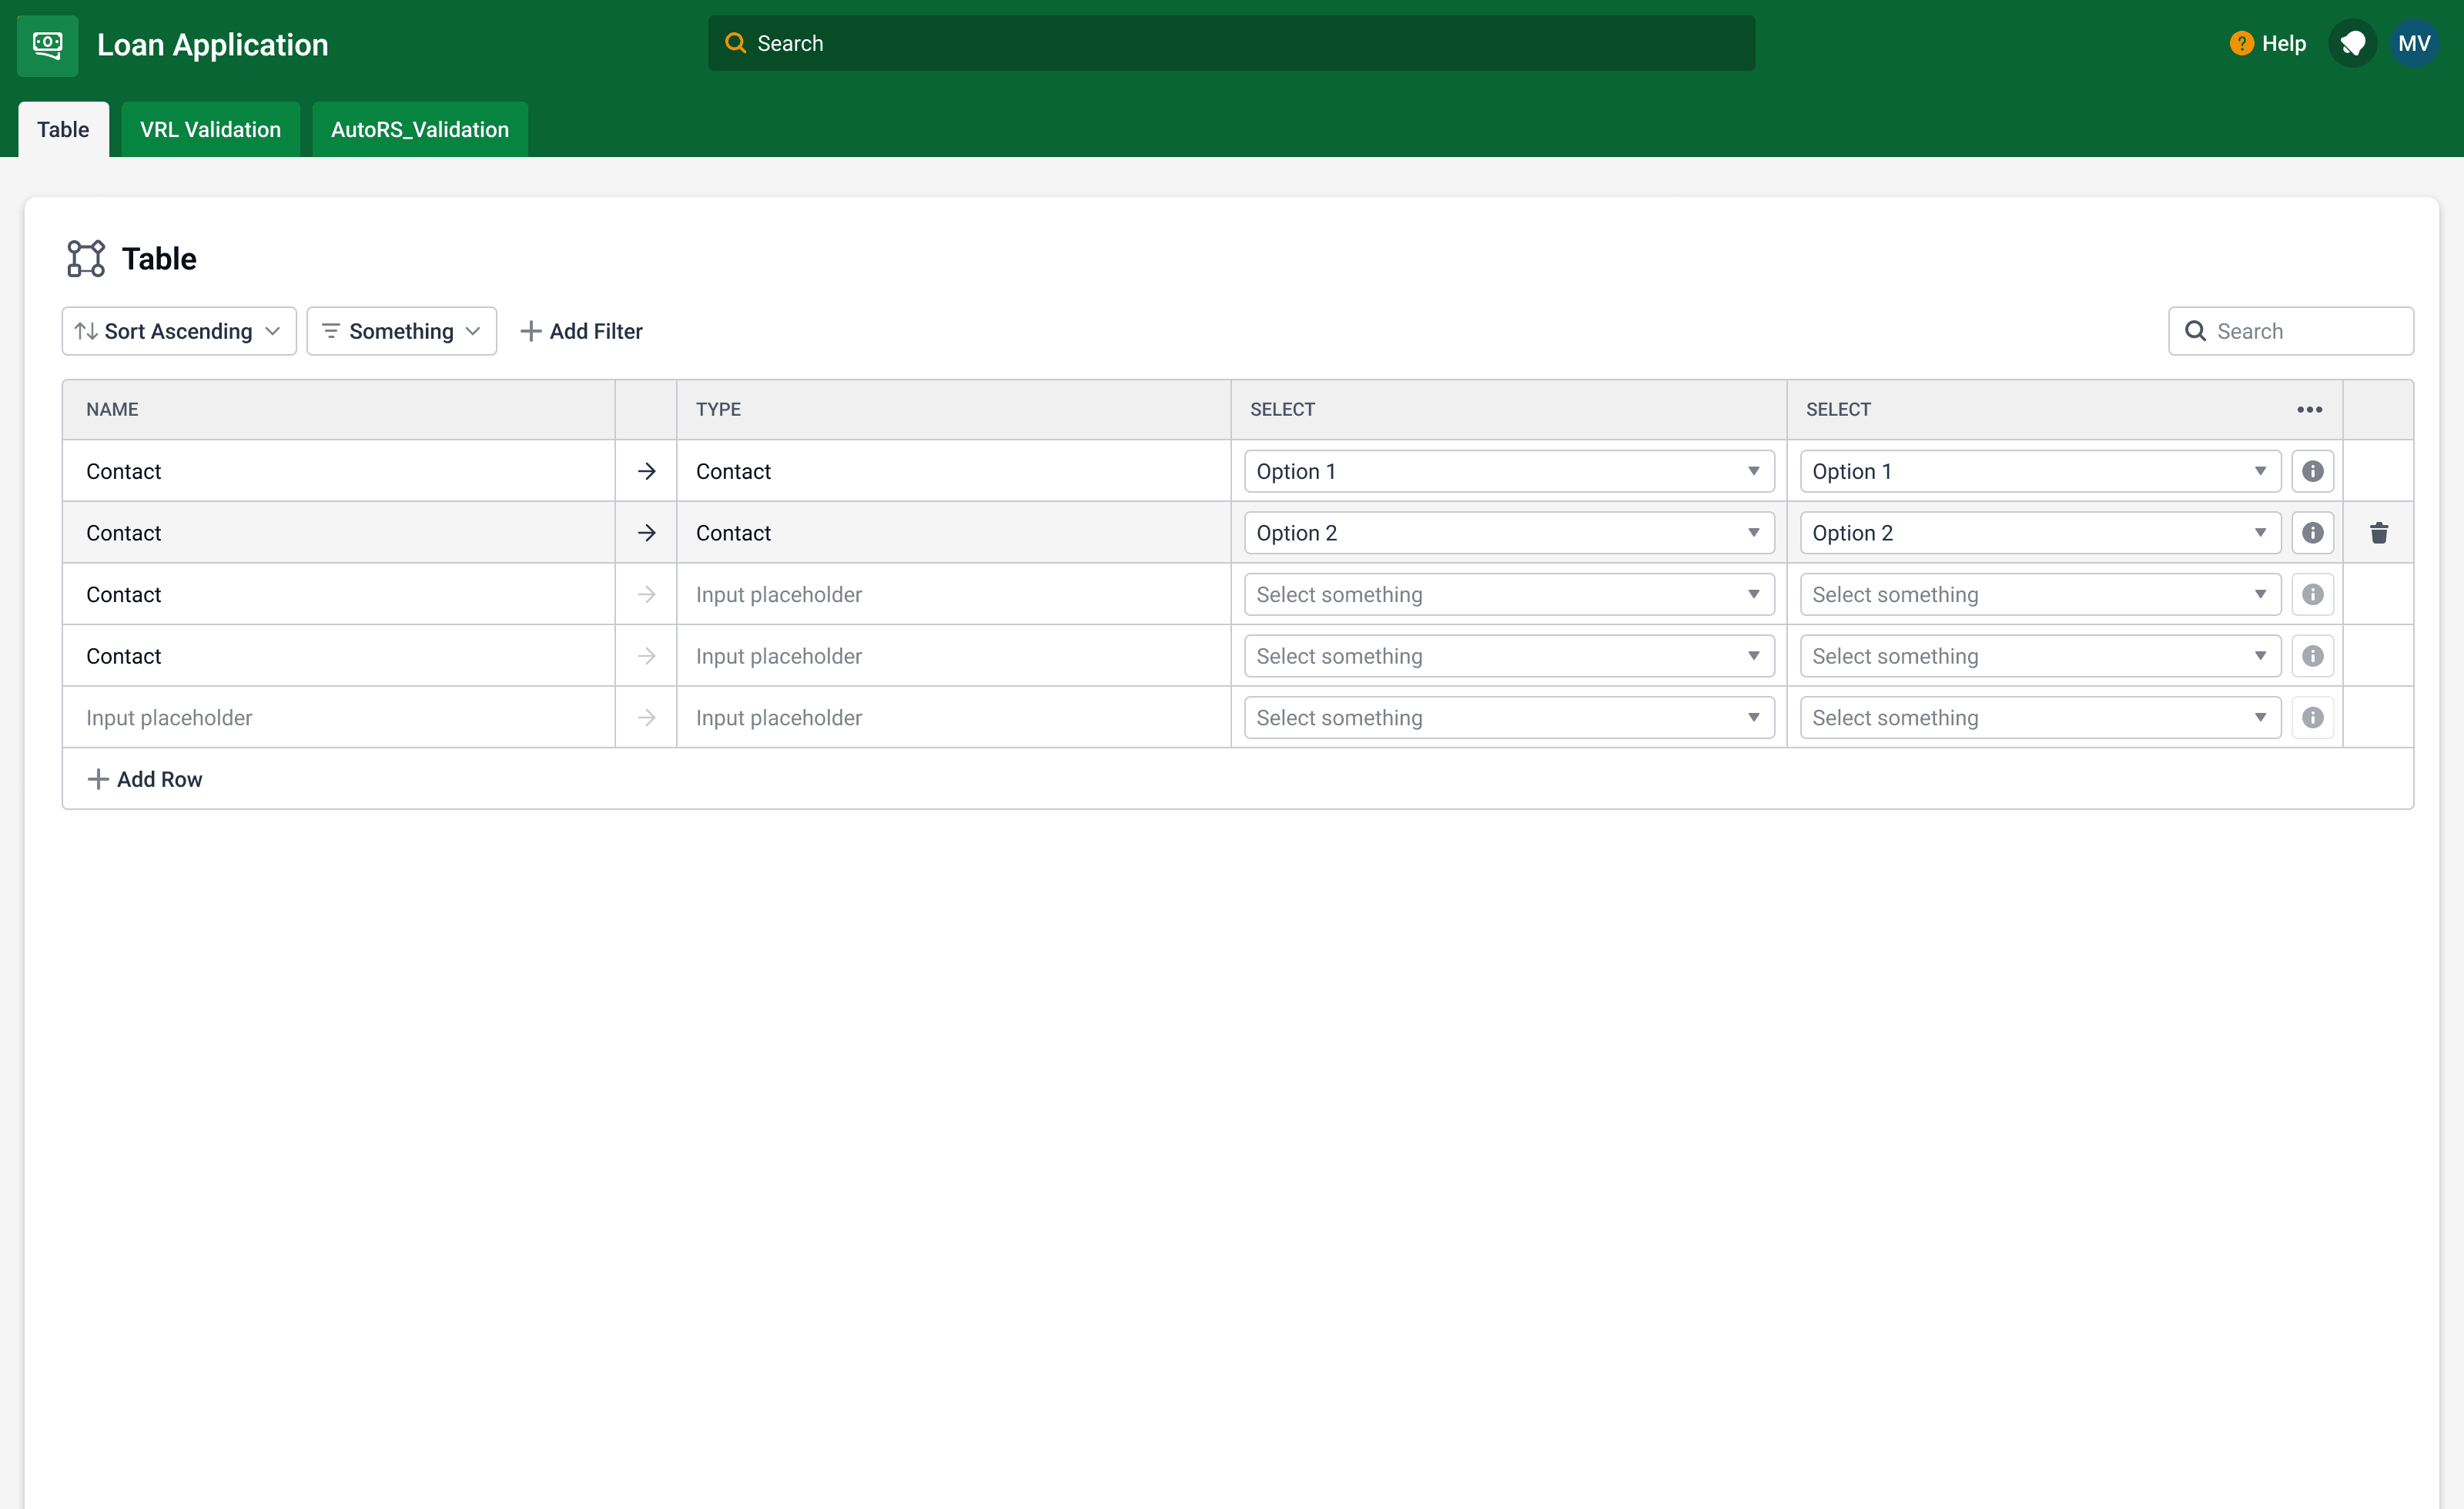Click the Table heading node icon
Viewport: 2464px width, 1509px height.
[x=86, y=259]
